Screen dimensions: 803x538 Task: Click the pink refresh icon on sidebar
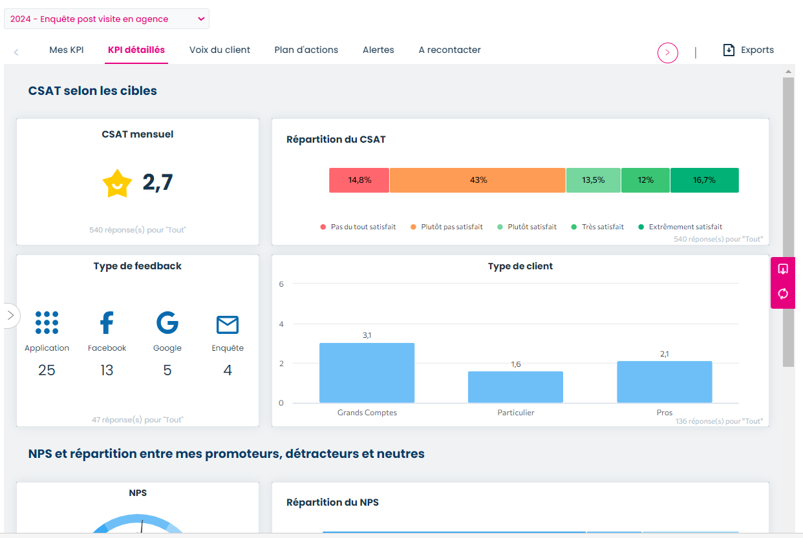pyautogui.click(x=782, y=295)
